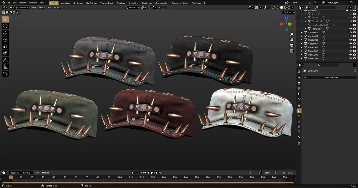Open the Render menu
This screenshot has height=188, width=358.
(x=23, y=3)
